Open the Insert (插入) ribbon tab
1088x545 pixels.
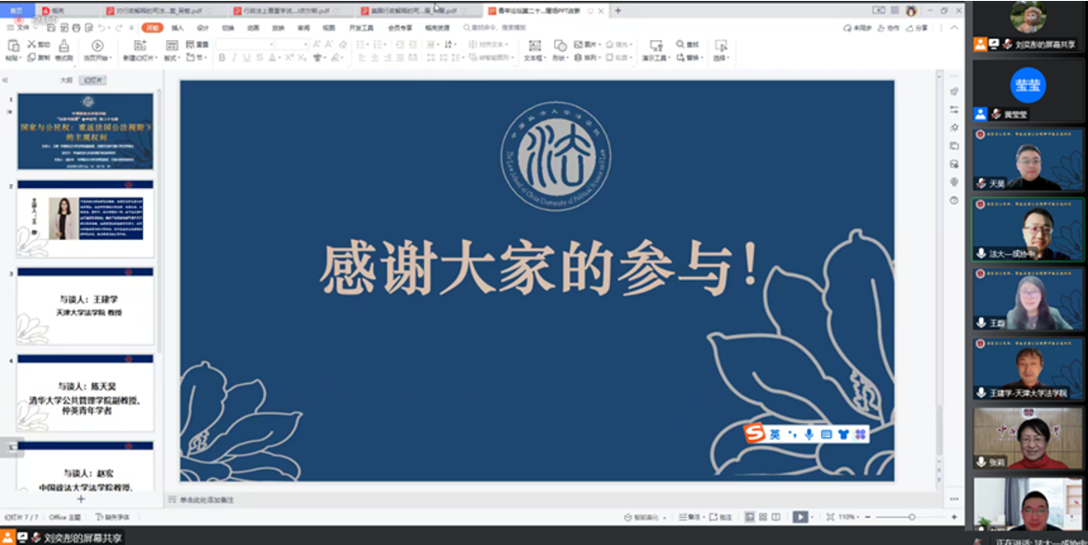(178, 28)
